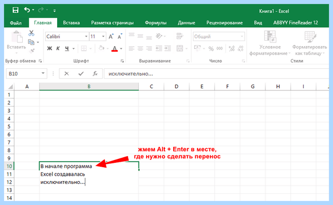
Task: Open the Вид tab
Action: coord(258,23)
